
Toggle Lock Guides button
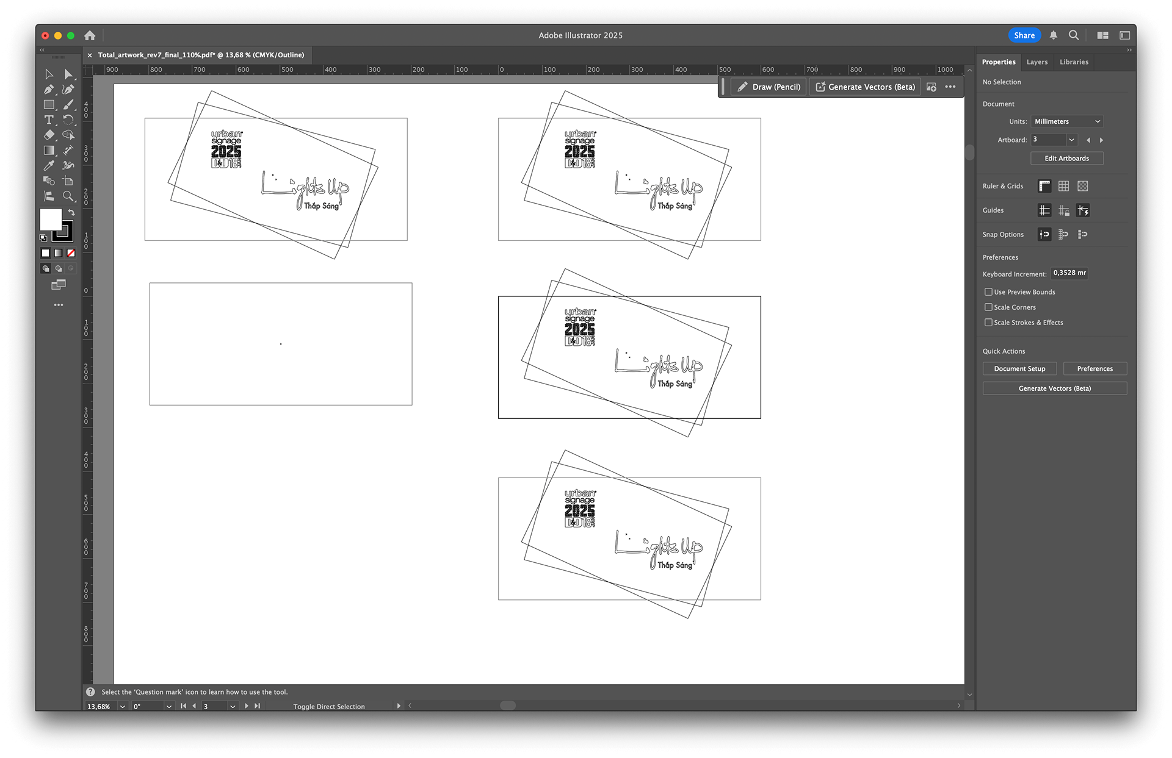pyautogui.click(x=1063, y=210)
